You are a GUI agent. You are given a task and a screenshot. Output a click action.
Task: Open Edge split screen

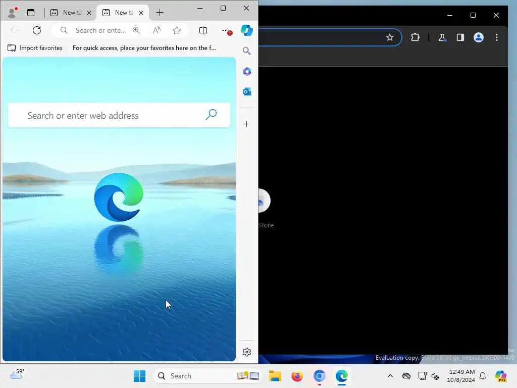coord(203,30)
